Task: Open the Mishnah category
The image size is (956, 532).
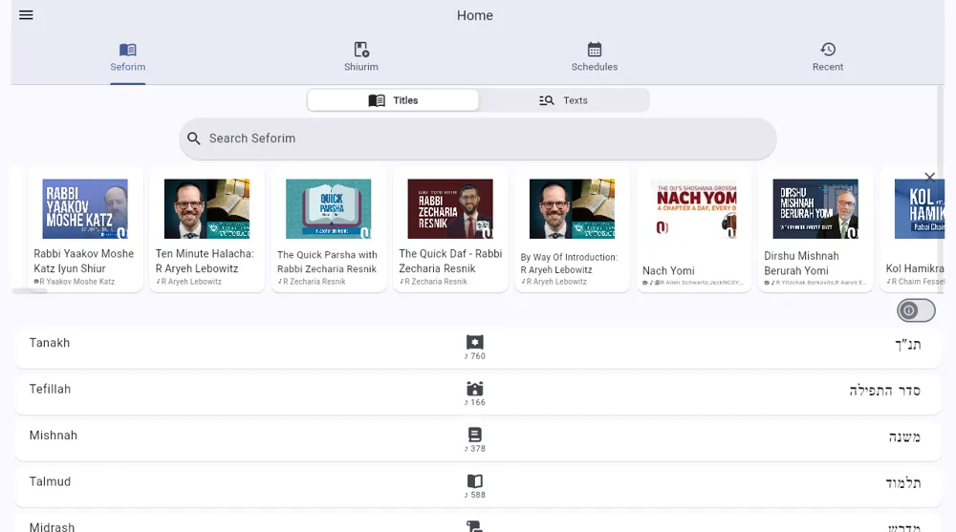Action: [477, 440]
